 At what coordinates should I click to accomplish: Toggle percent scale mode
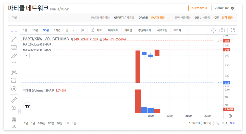[x=217, y=123]
